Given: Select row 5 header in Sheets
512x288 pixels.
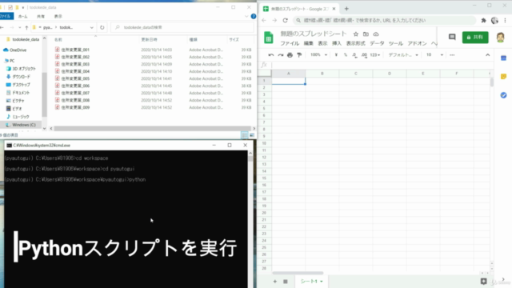Looking at the screenshot, I should click(x=264, y=109).
